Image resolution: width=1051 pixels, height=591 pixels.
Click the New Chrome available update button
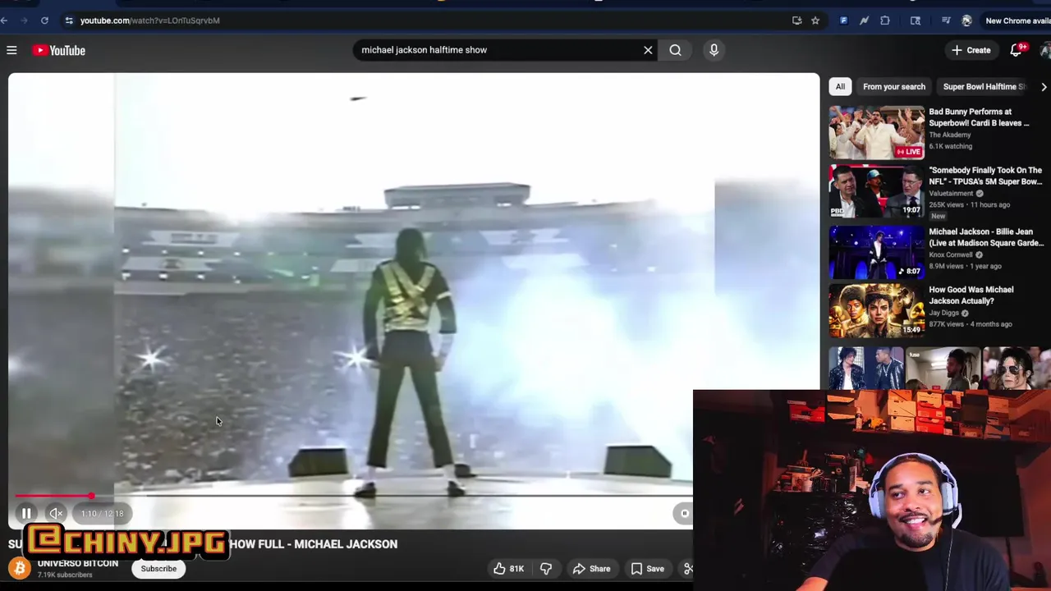1017,21
